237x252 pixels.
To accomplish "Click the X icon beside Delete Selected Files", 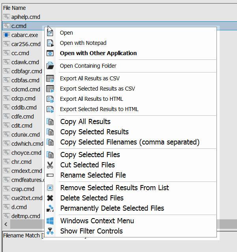I will 50,198.
